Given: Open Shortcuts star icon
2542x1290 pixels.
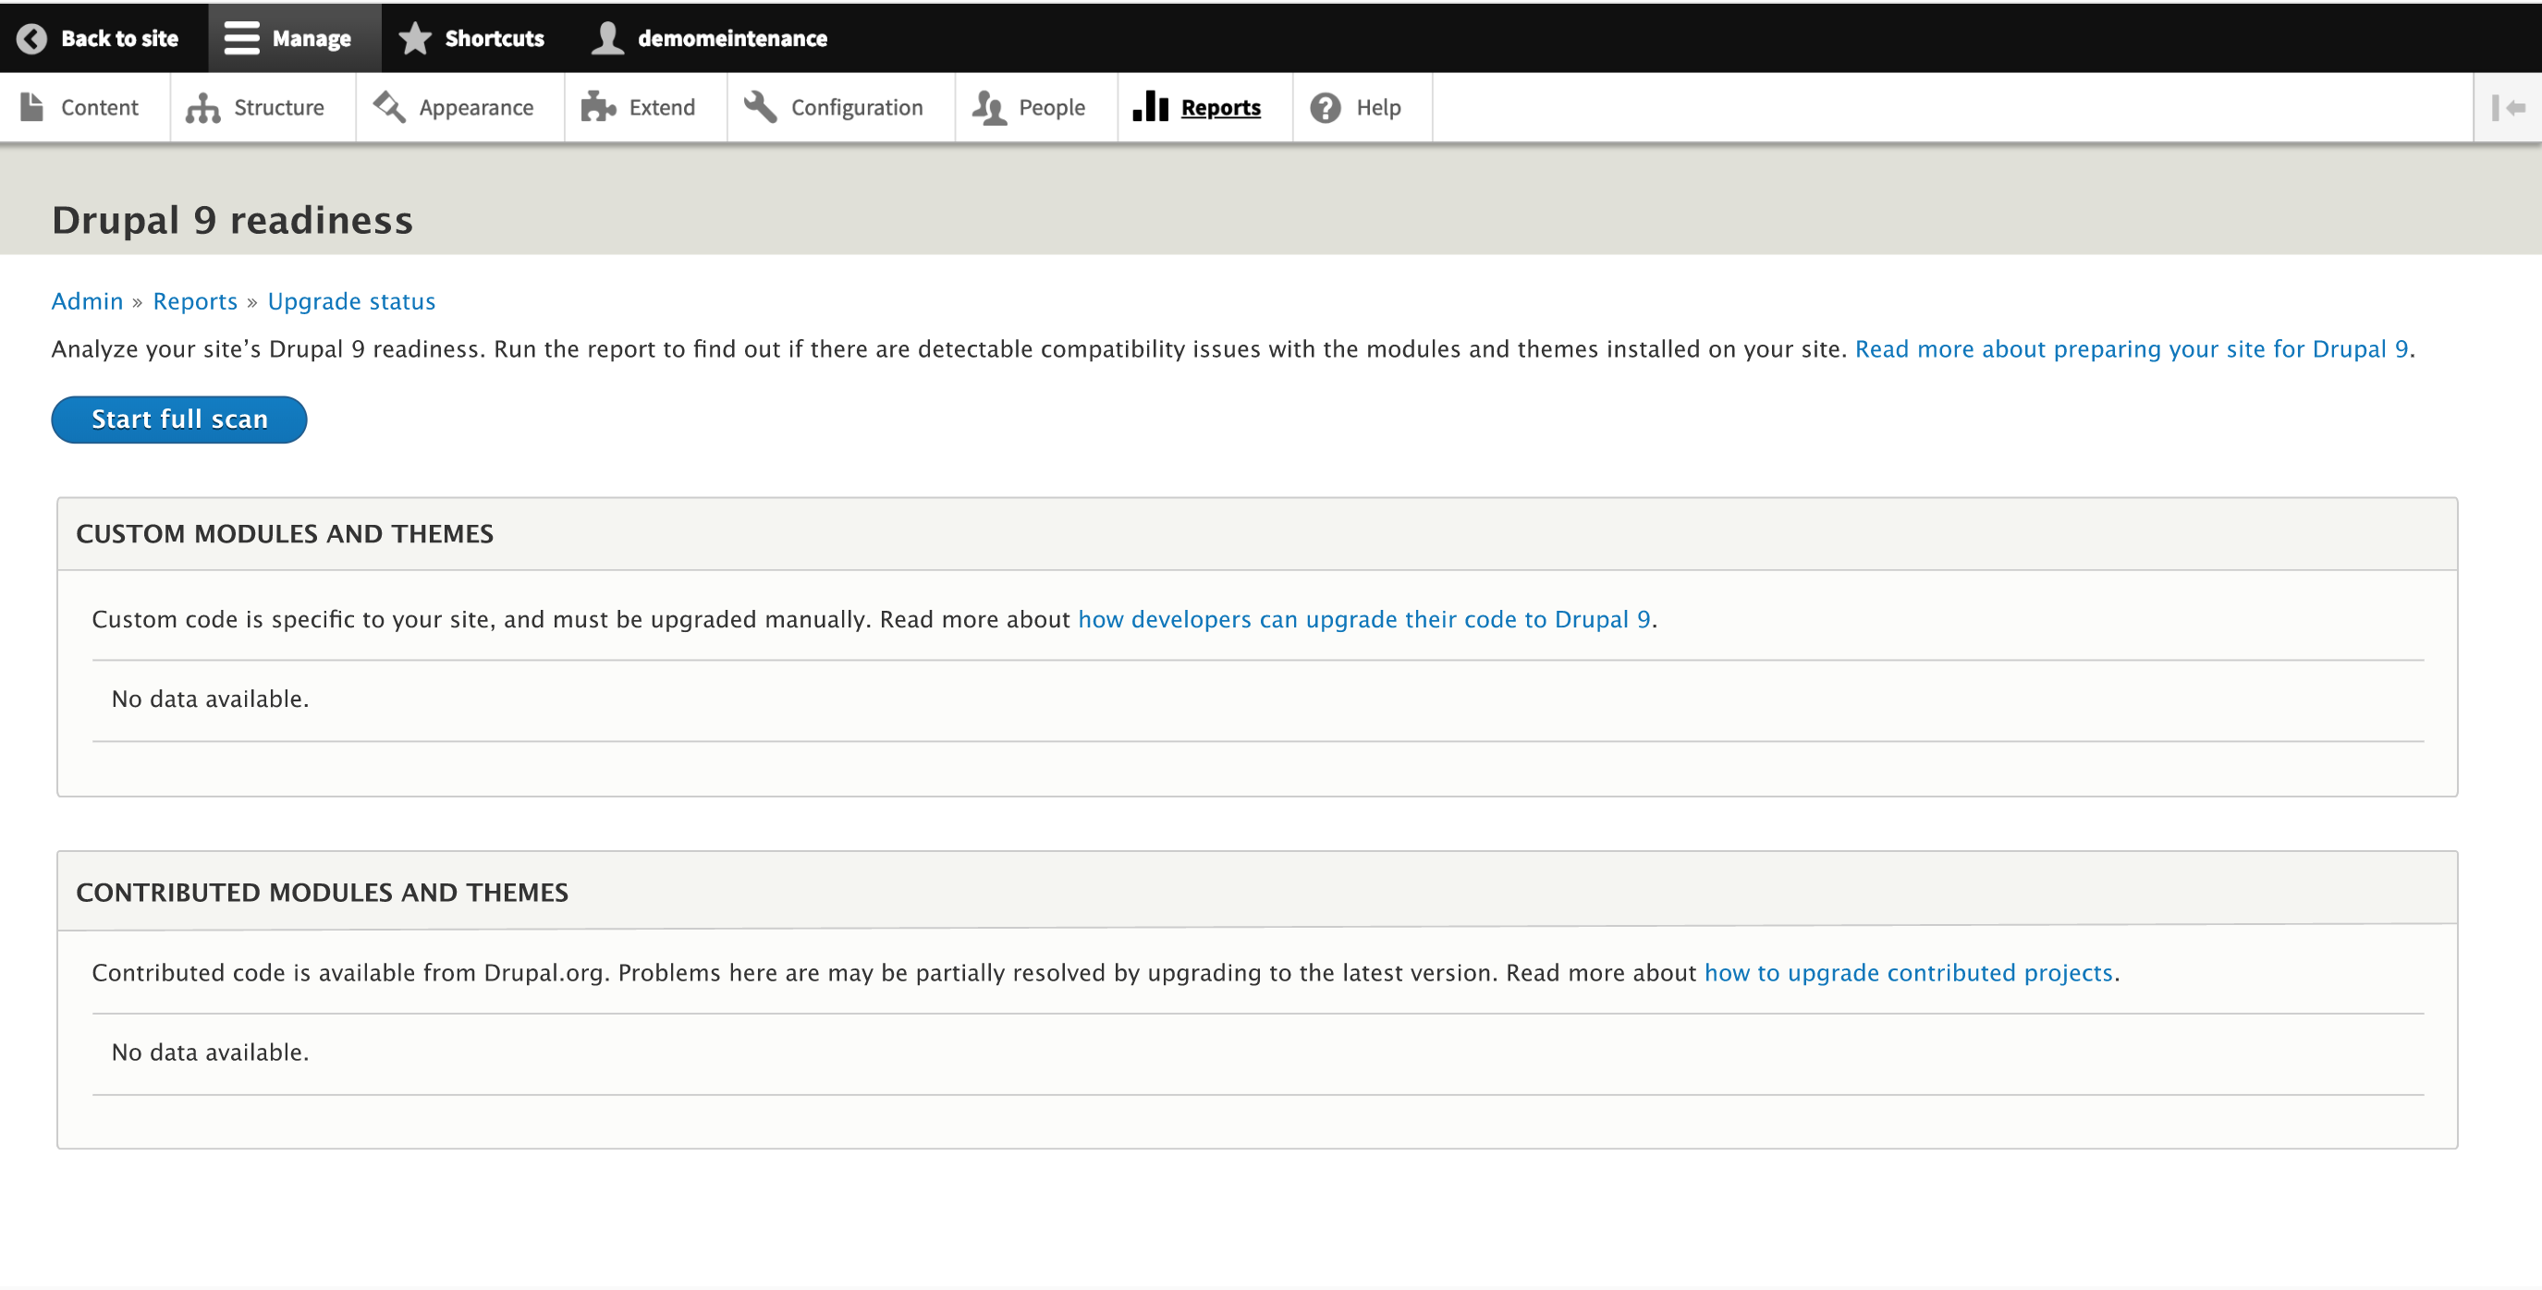Looking at the screenshot, I should (415, 39).
